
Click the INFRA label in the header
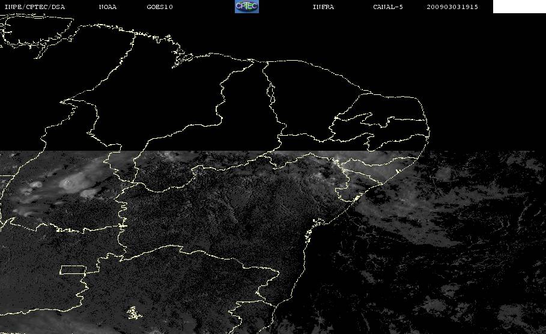coord(323,7)
